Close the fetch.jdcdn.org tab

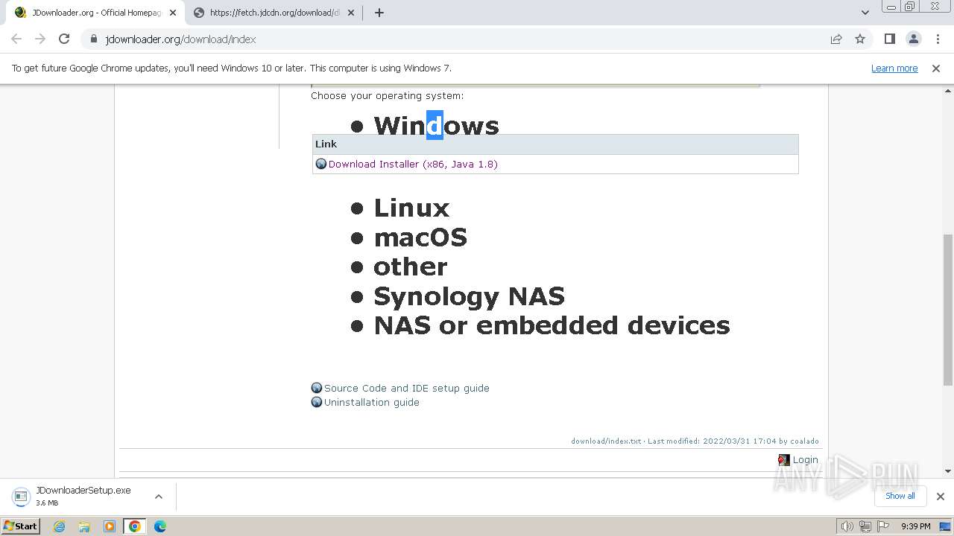pos(351,13)
